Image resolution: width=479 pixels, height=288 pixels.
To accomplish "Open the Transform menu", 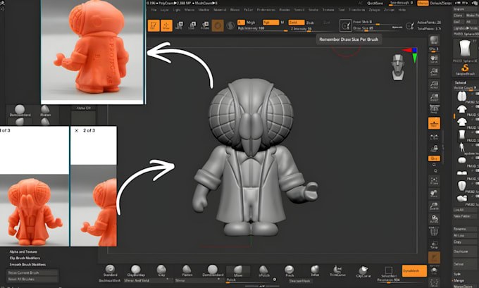I will (357, 10).
